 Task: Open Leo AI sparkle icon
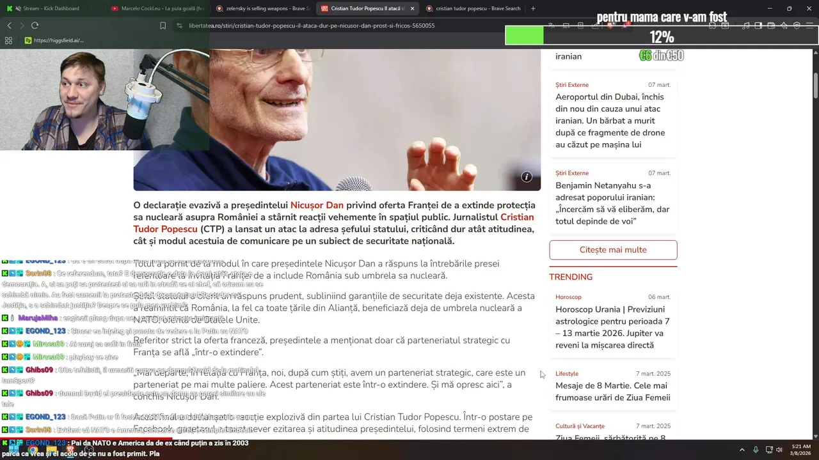point(784,26)
